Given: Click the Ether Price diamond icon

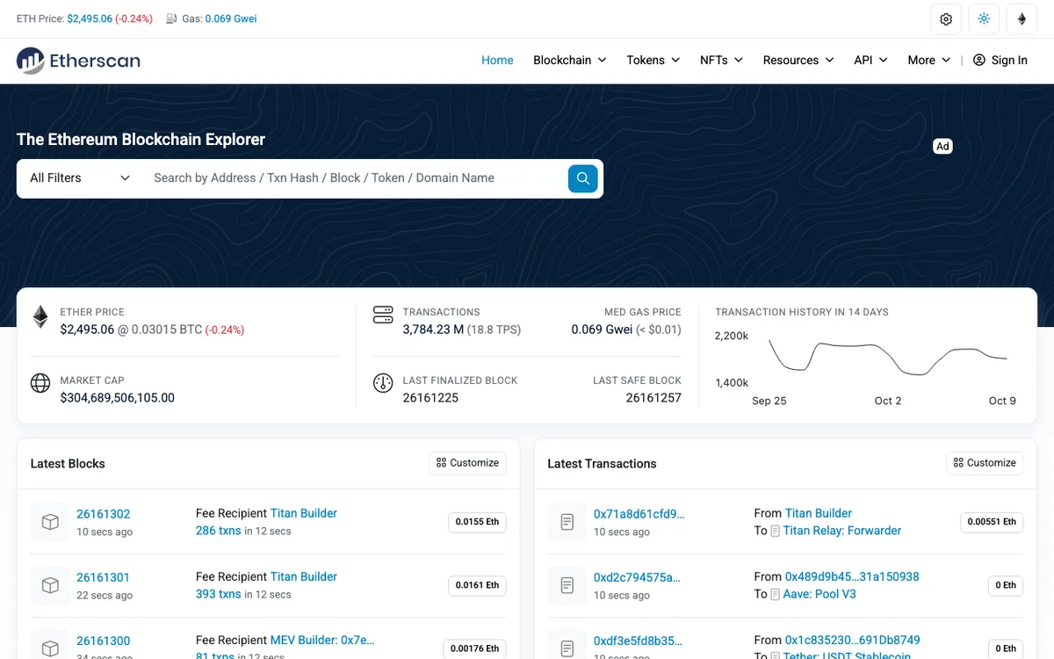Looking at the screenshot, I should 40,317.
